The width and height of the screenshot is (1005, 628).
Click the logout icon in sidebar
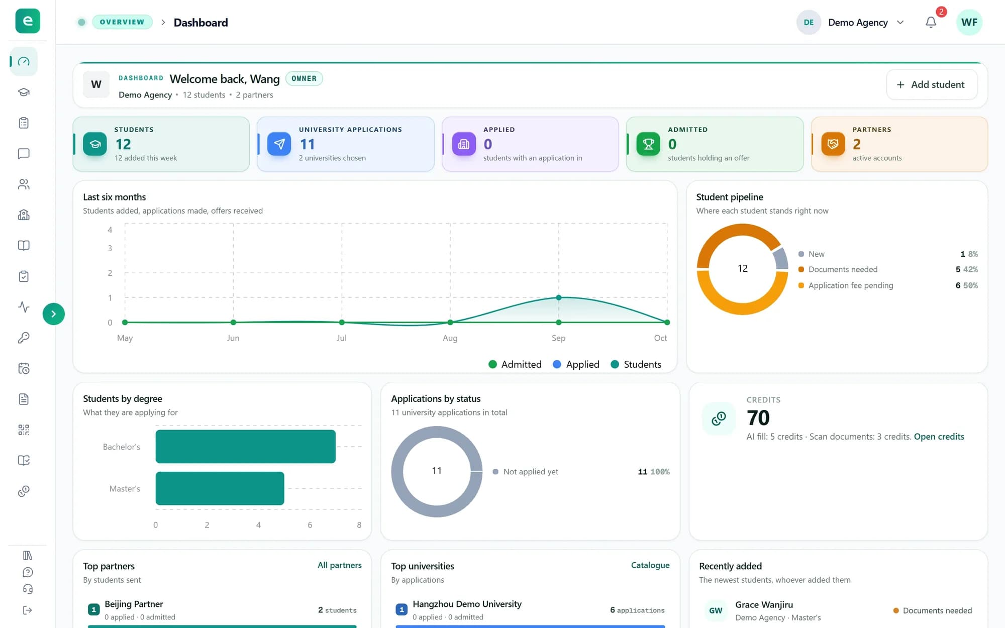tap(28, 610)
